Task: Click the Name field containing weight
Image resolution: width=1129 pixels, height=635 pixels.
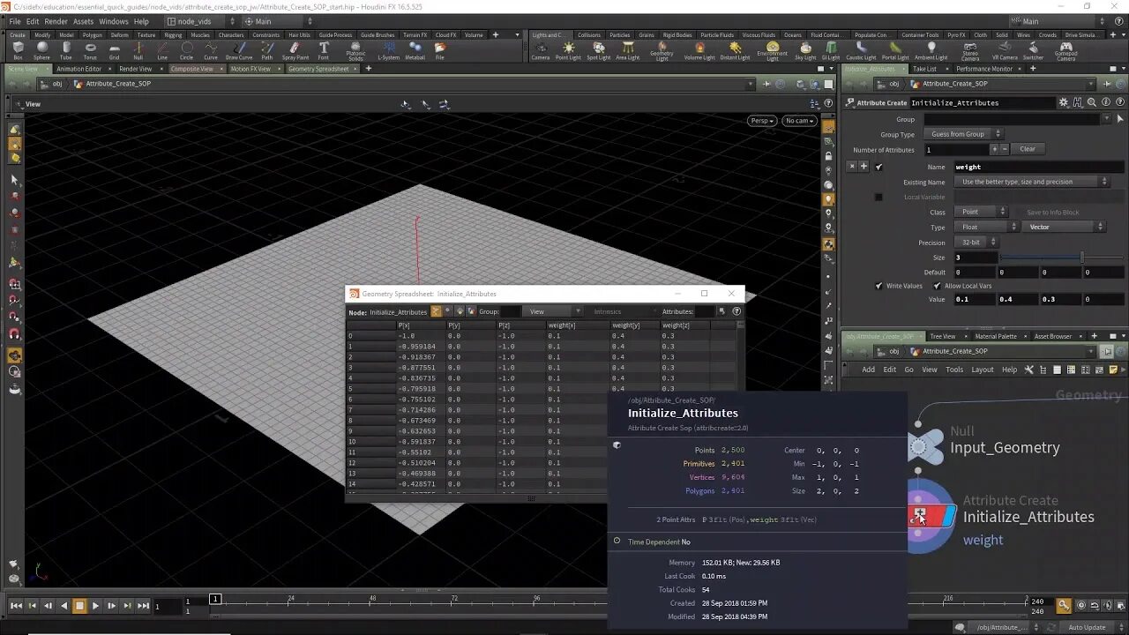Action: tap(1039, 167)
